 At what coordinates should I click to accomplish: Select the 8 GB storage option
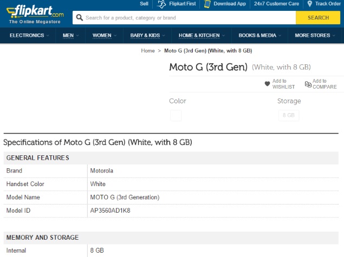[289, 115]
